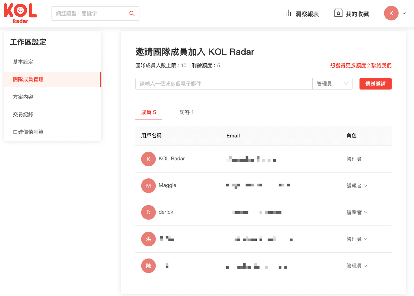Open the 管理員 role dropdown for invites
The width and height of the screenshot is (414, 296).
(x=332, y=84)
